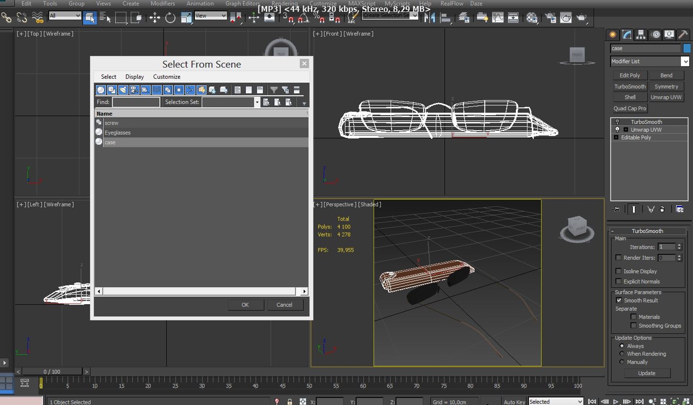
Task: Click the funnel filter icon in dialog
Action: [x=274, y=90]
